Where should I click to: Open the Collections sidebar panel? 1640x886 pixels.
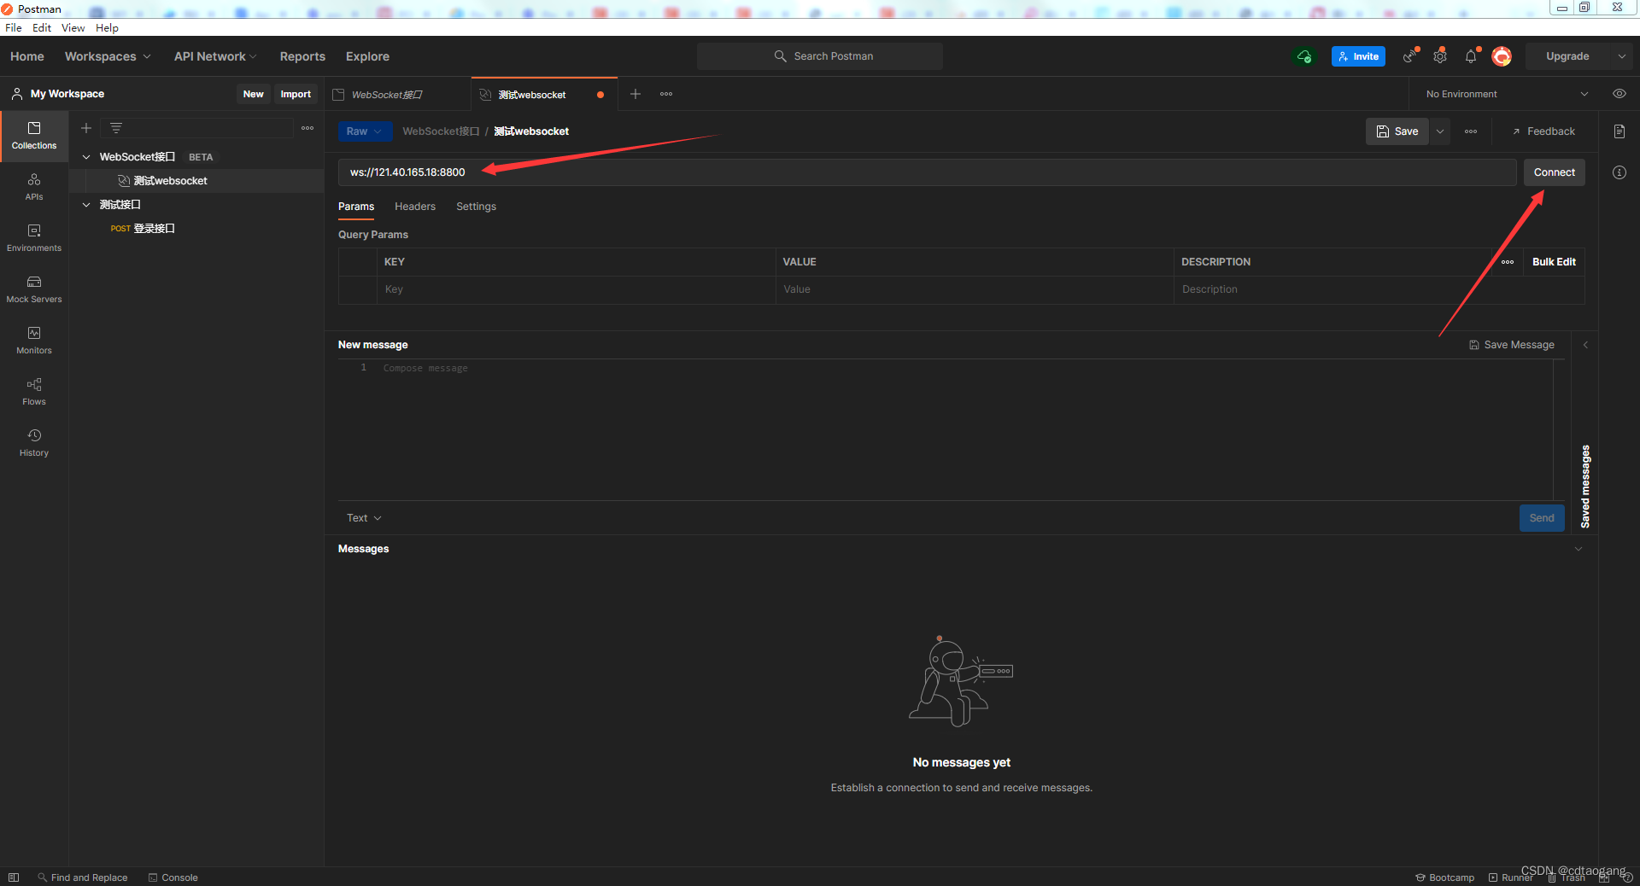[x=34, y=136]
